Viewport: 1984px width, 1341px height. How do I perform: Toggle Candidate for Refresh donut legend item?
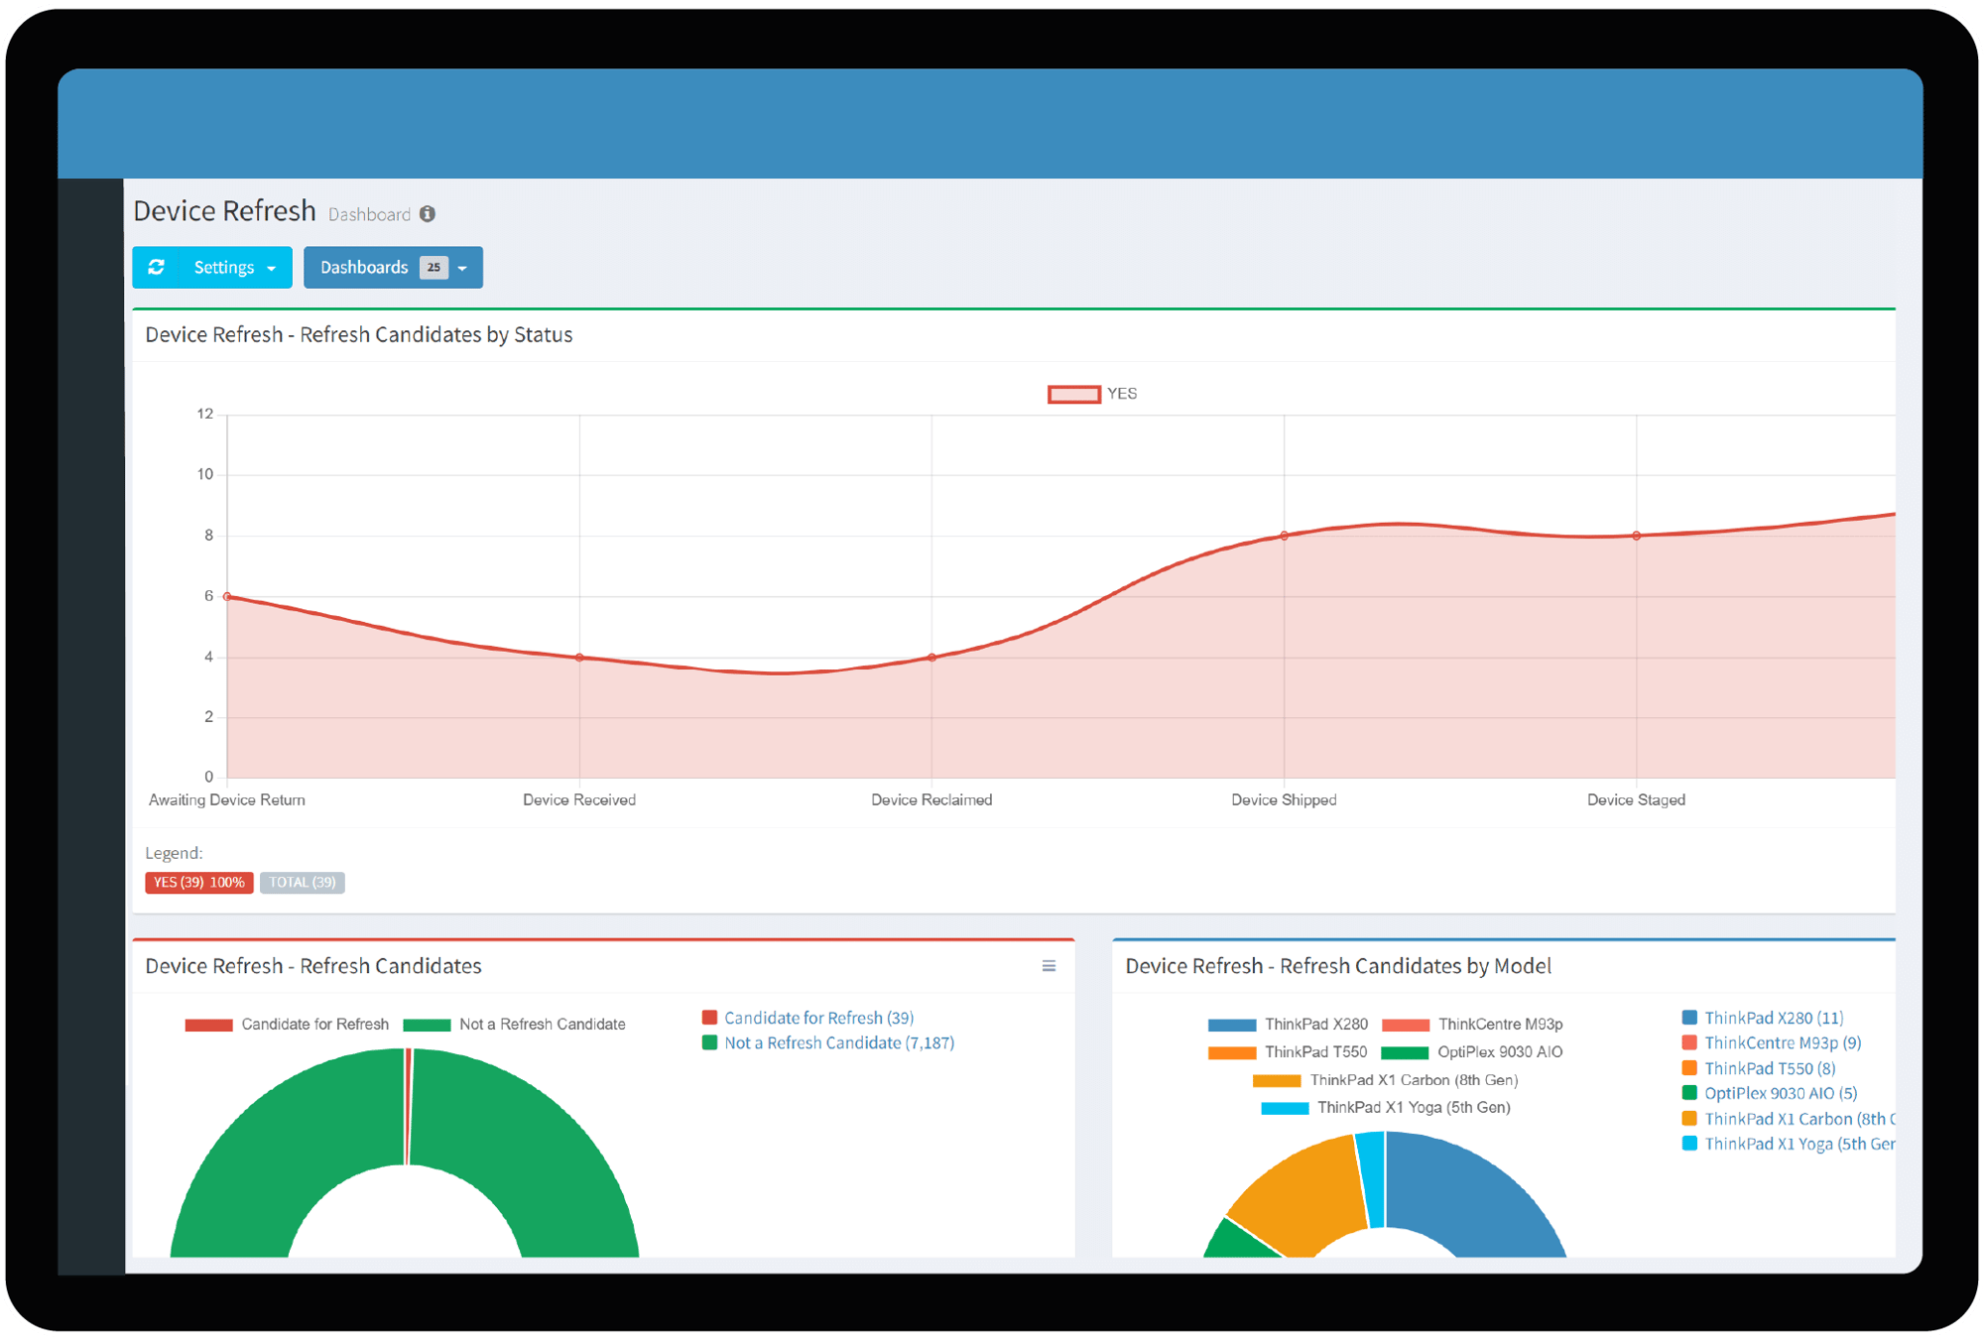click(x=287, y=1025)
